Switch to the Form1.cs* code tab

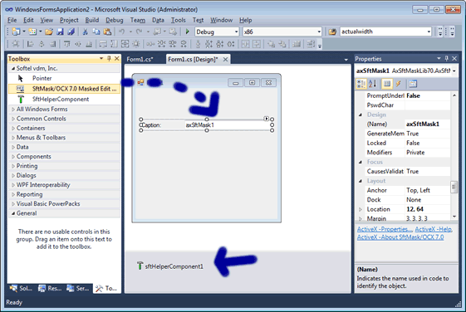(140, 59)
